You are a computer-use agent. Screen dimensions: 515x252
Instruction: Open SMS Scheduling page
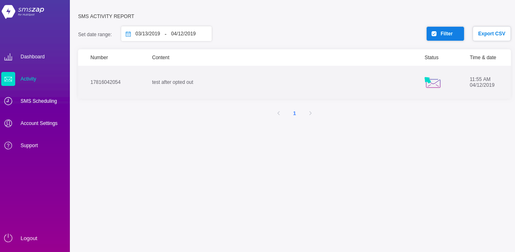click(39, 101)
